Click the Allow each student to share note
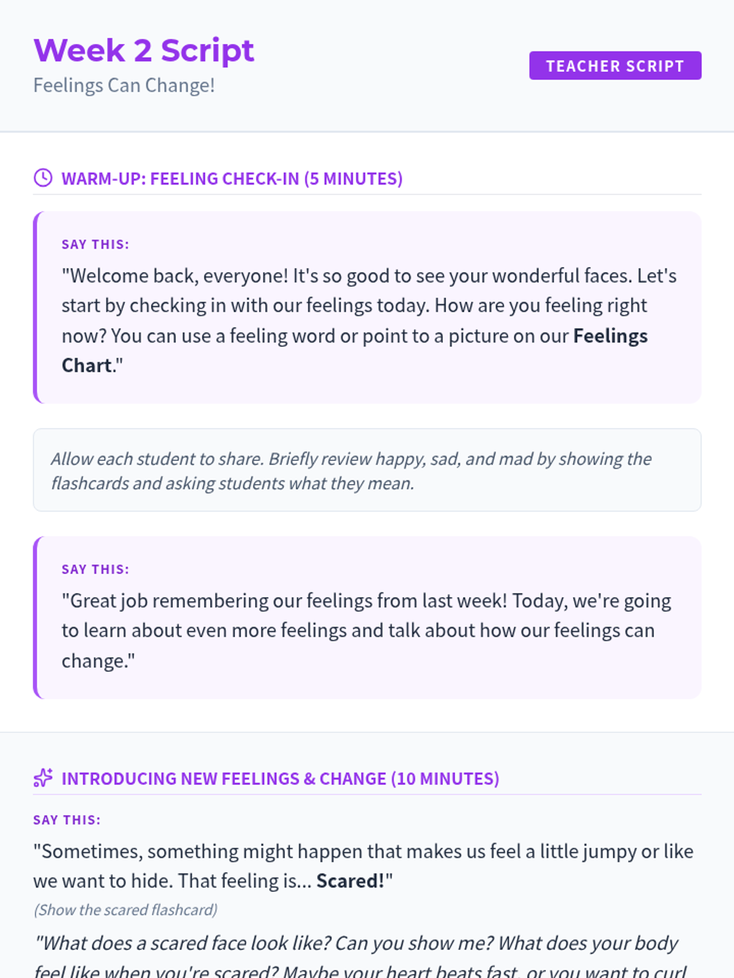The width and height of the screenshot is (734, 978). (367, 470)
